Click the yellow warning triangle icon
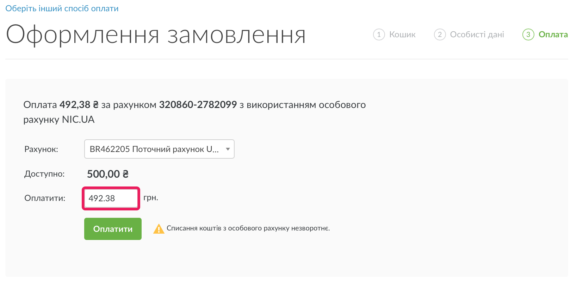 click(x=159, y=229)
